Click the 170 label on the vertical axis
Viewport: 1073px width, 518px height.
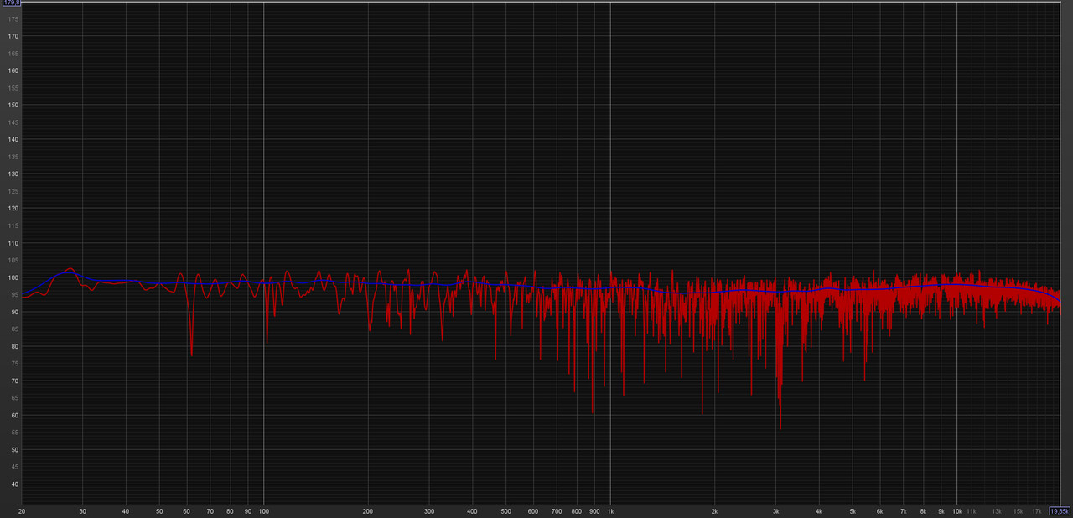(x=13, y=36)
